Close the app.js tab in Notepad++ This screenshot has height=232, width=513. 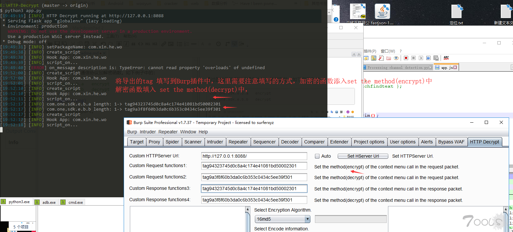[x=455, y=67]
